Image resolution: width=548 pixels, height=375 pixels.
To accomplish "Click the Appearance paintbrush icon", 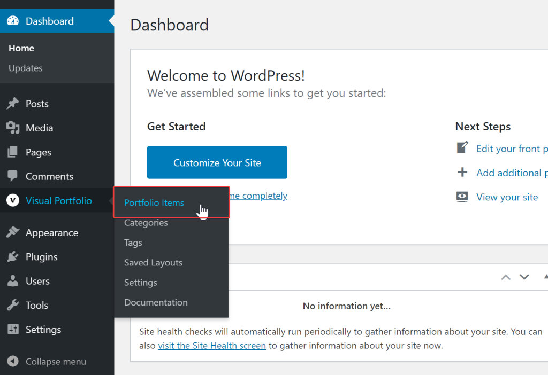I will coord(13,232).
